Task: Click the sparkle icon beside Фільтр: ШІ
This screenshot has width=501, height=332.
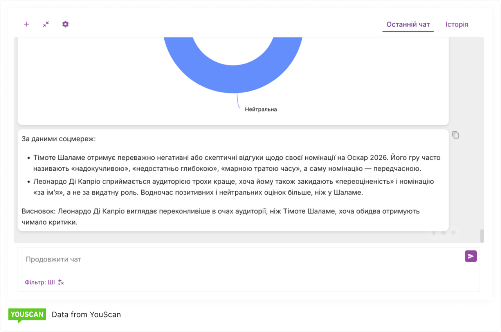Action: coord(61,282)
